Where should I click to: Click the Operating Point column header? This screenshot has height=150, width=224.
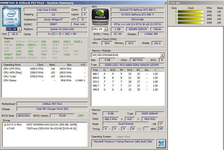tap(15, 65)
